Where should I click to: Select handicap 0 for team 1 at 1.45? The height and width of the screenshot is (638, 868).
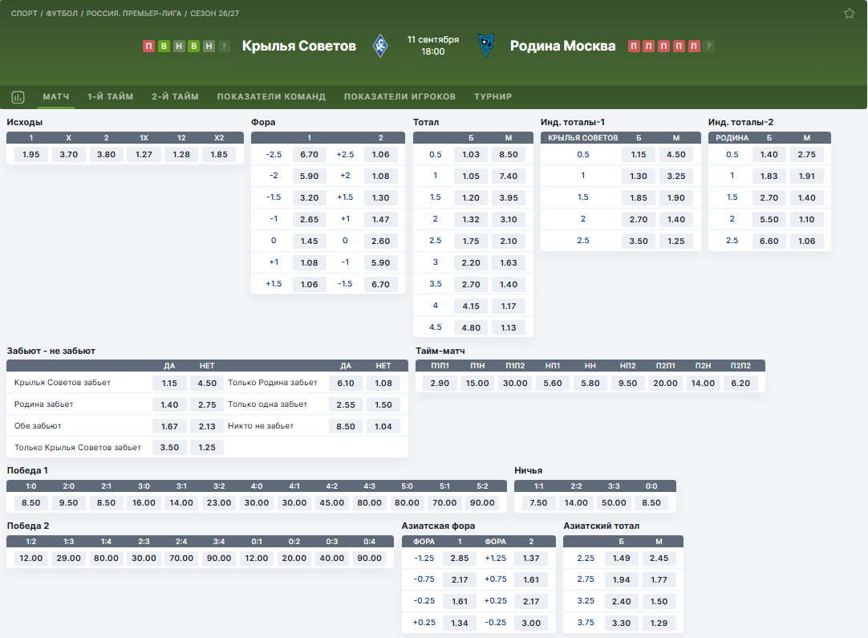(310, 241)
